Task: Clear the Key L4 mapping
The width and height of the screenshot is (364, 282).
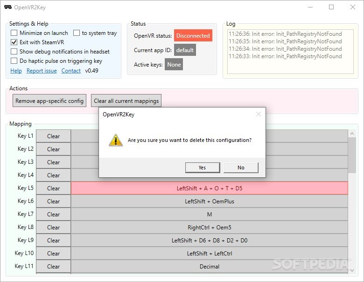Action: (x=53, y=175)
